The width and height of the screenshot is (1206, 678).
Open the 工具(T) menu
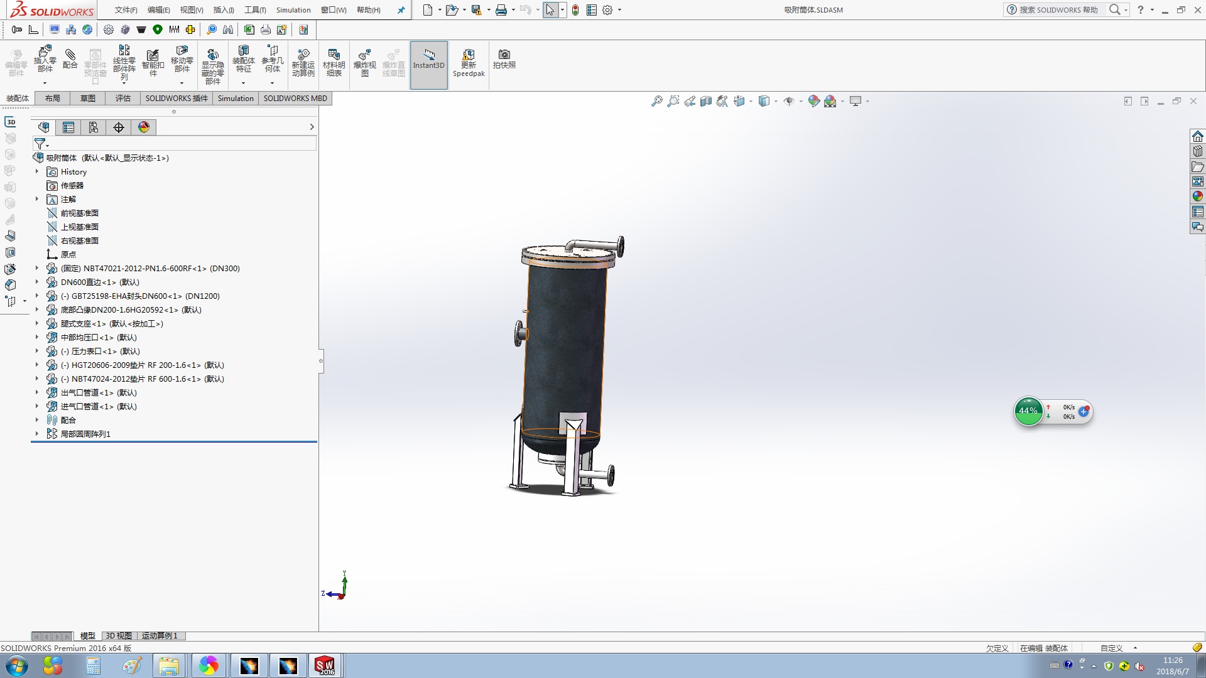click(x=255, y=10)
